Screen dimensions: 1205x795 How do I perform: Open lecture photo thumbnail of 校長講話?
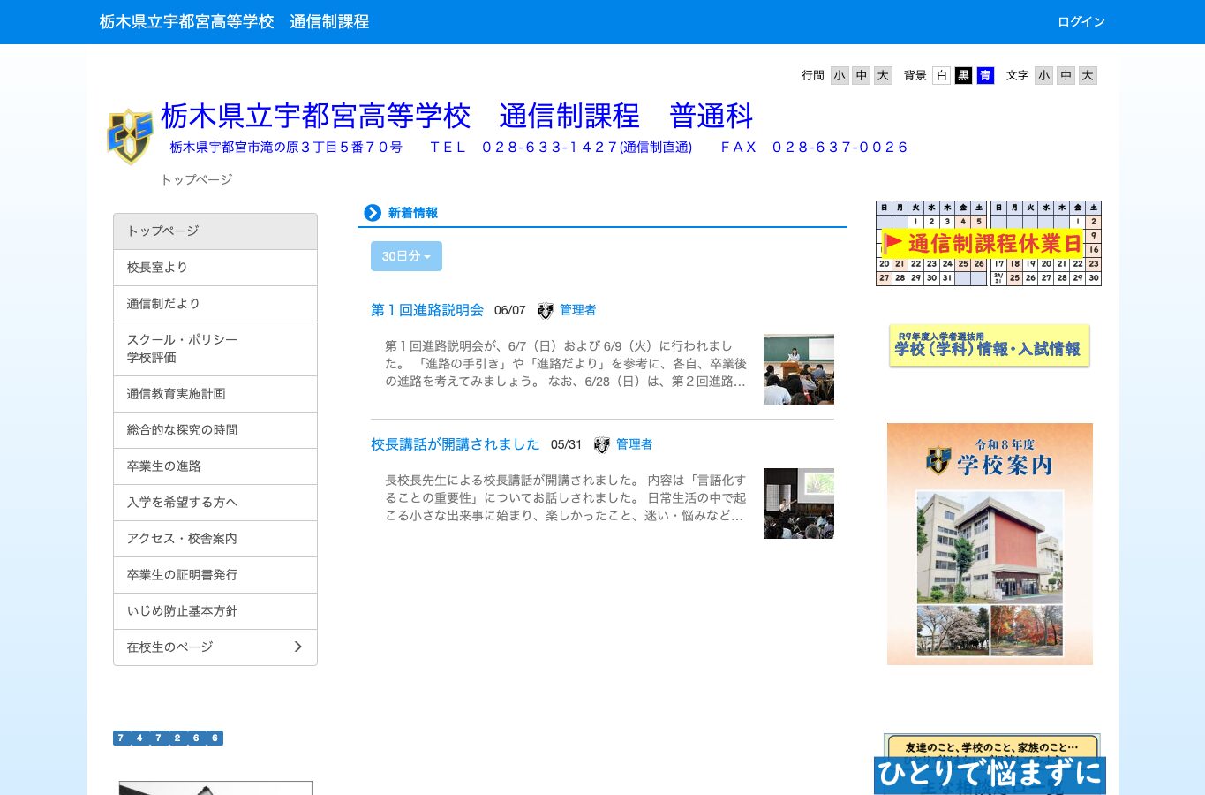tap(799, 503)
